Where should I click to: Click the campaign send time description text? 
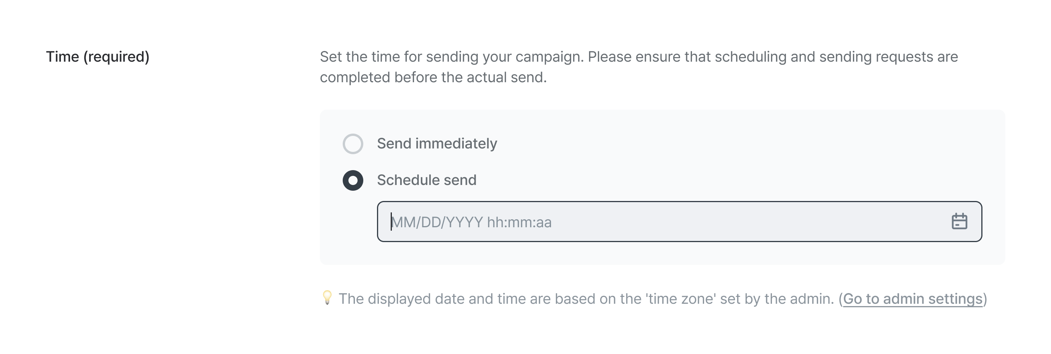(639, 67)
